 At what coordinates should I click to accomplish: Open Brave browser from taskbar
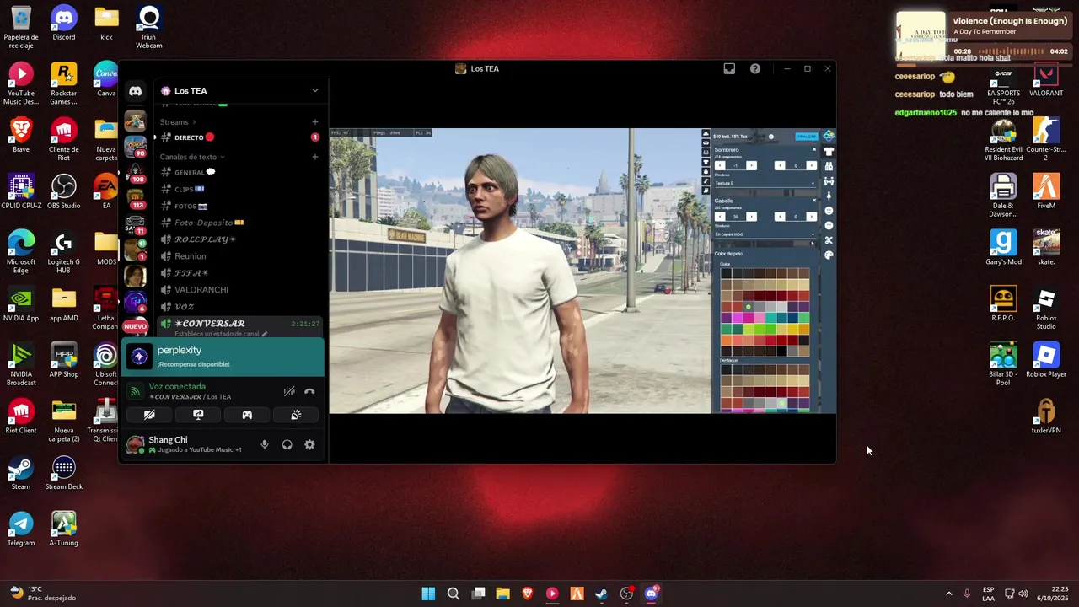[528, 594]
